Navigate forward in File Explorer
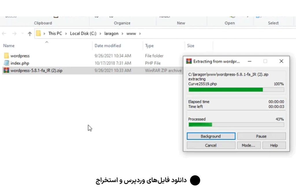This screenshot has height=191, width=296. click(14, 33)
